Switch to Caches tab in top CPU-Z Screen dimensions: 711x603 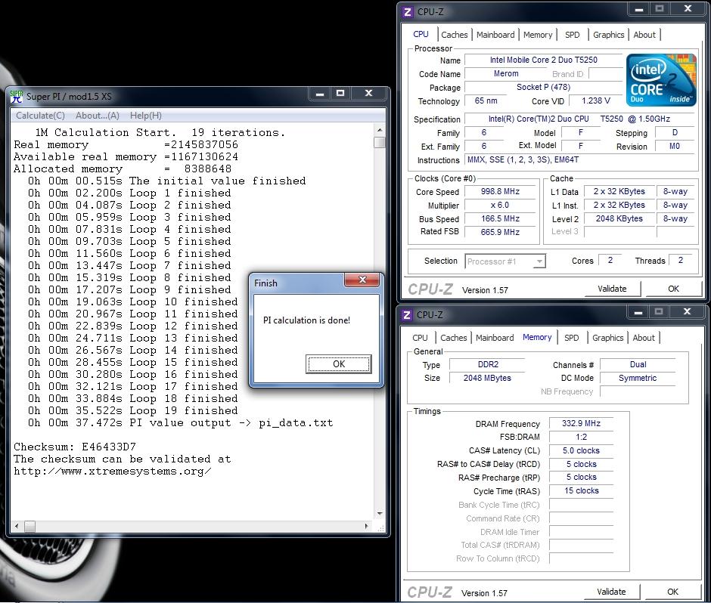click(x=455, y=35)
